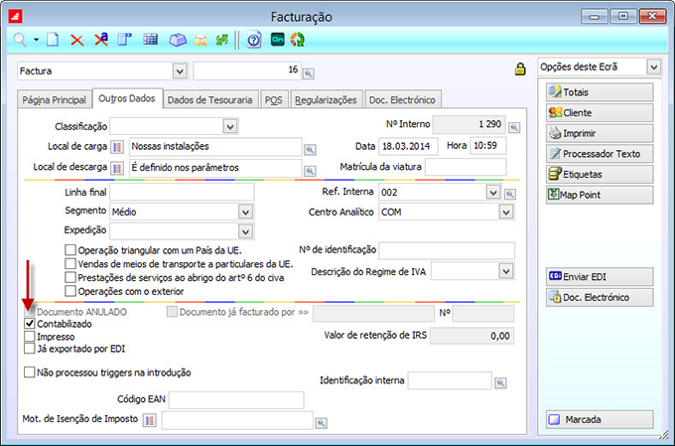Viewport: 675px width, 446px height.
Task: Click the red X delete icon
Action: 76,40
